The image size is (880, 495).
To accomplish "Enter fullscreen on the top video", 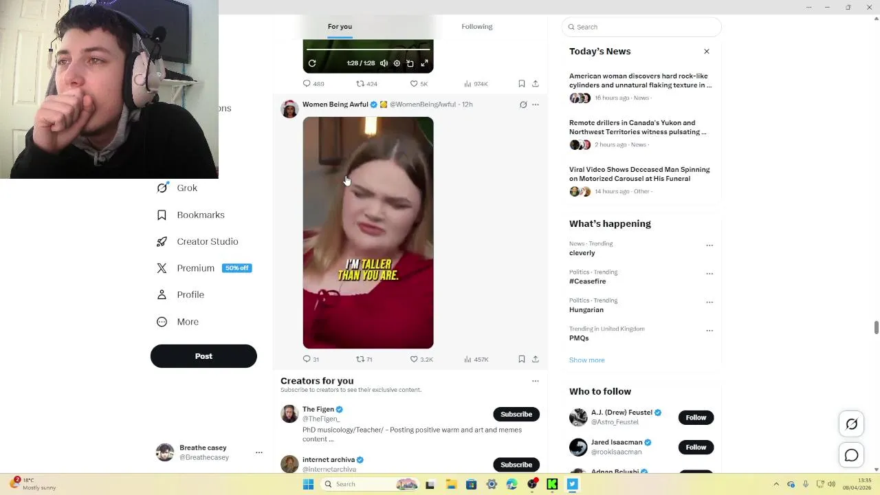I will tap(424, 63).
